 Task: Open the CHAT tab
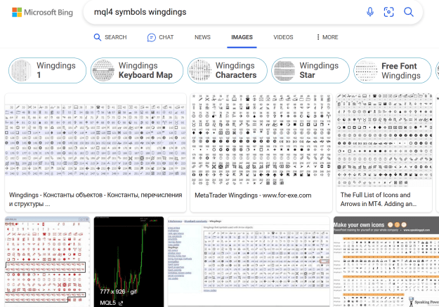[x=160, y=37]
